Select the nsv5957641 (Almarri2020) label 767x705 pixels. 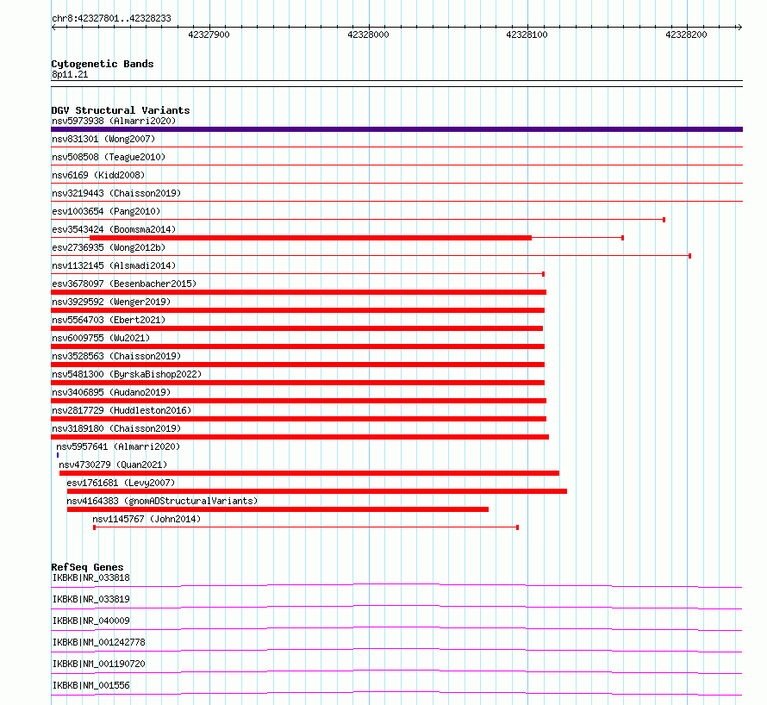pyautogui.click(x=118, y=446)
